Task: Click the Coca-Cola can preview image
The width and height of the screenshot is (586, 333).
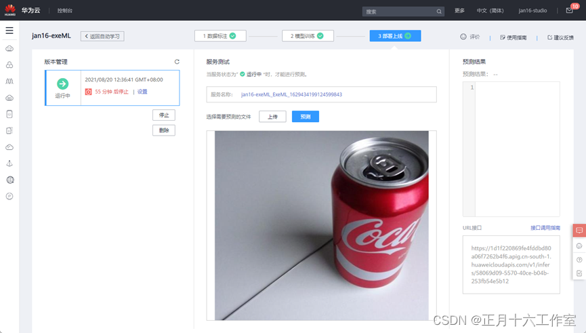Action: pyautogui.click(x=321, y=225)
